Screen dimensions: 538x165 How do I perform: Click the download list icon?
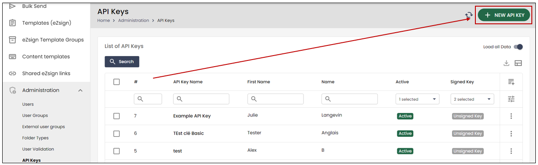(506, 63)
